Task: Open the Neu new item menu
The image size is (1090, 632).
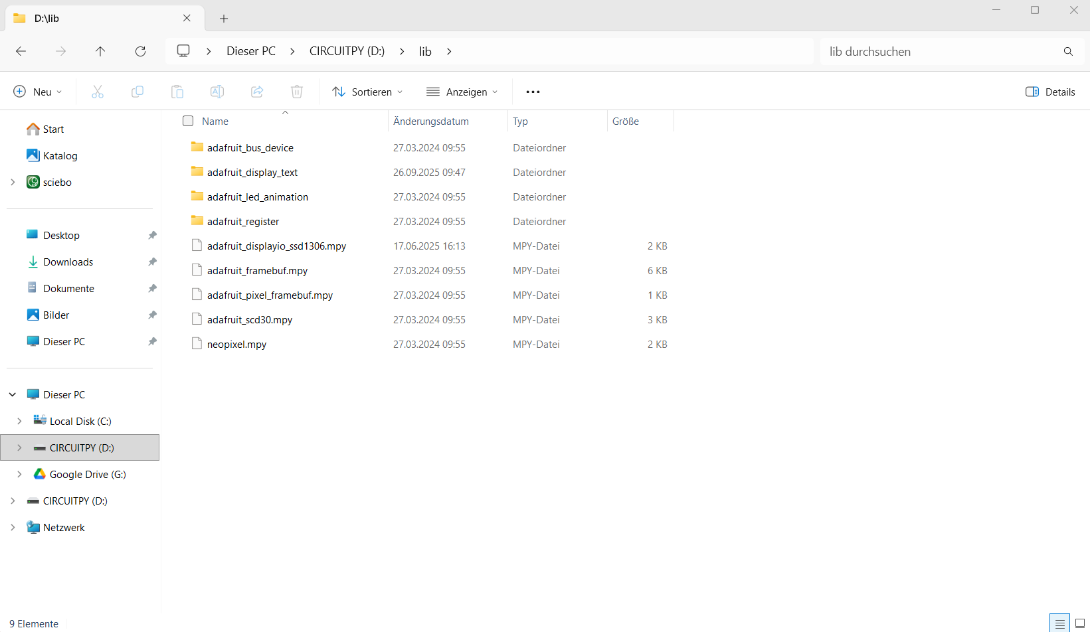Action: [x=38, y=92]
